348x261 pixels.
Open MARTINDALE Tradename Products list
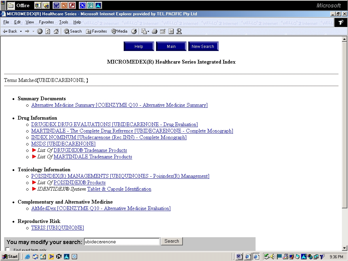click(93, 157)
